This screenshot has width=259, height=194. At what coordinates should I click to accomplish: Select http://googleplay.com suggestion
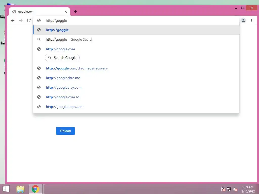point(136,87)
